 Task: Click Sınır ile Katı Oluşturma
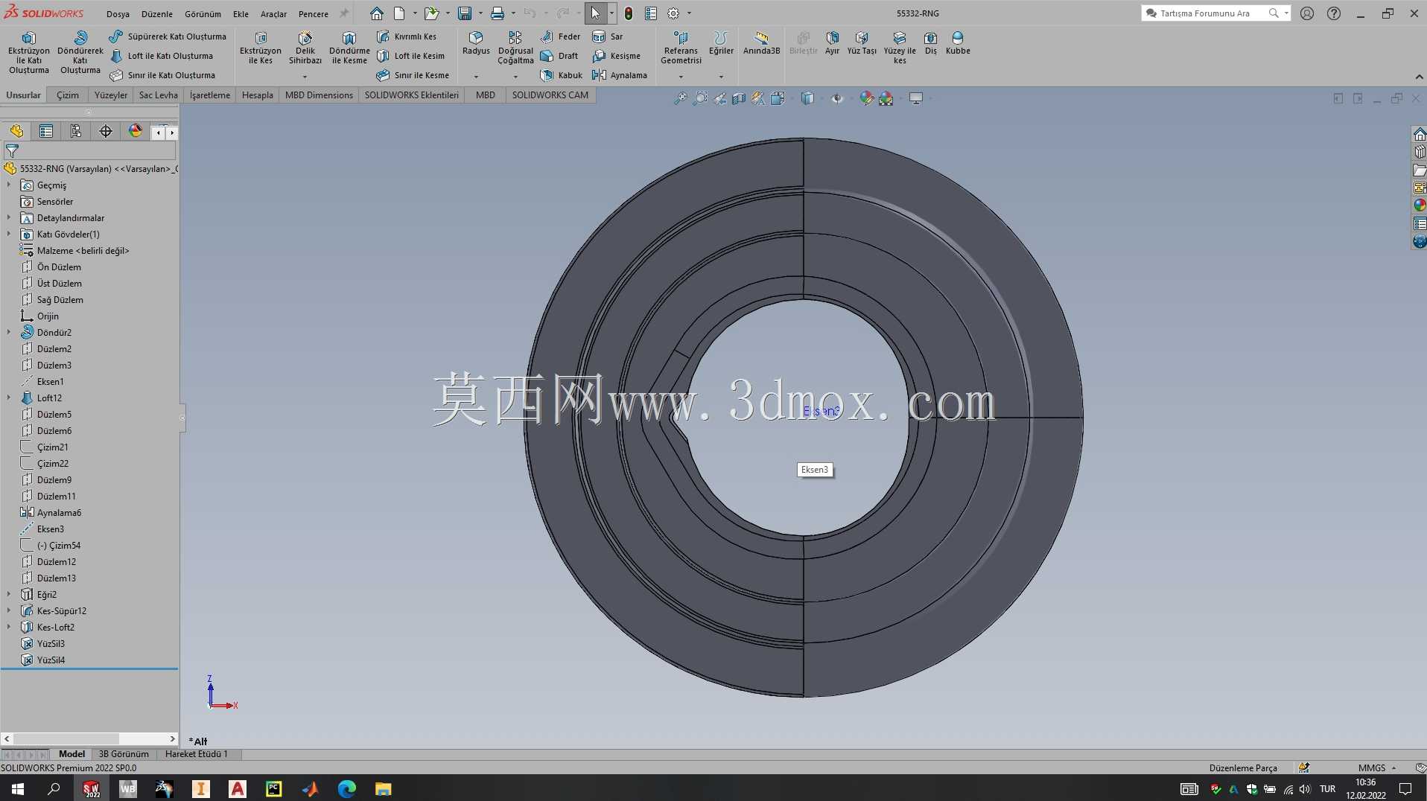[x=162, y=75]
